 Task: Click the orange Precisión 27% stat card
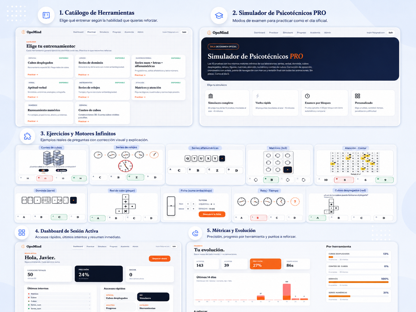(265, 264)
